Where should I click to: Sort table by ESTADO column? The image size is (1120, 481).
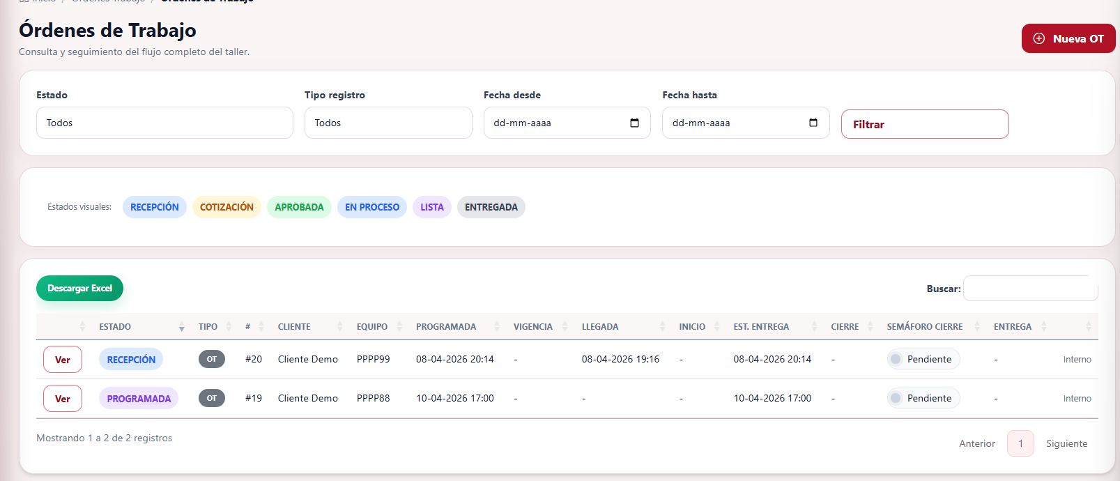pos(142,326)
